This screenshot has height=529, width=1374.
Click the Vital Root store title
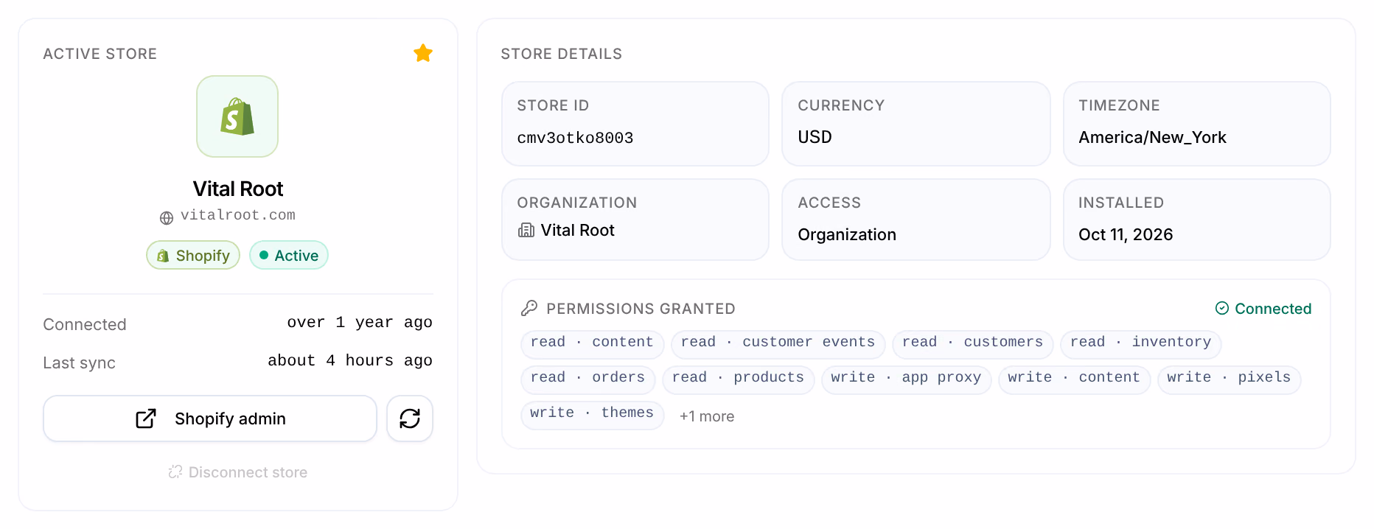(x=238, y=189)
